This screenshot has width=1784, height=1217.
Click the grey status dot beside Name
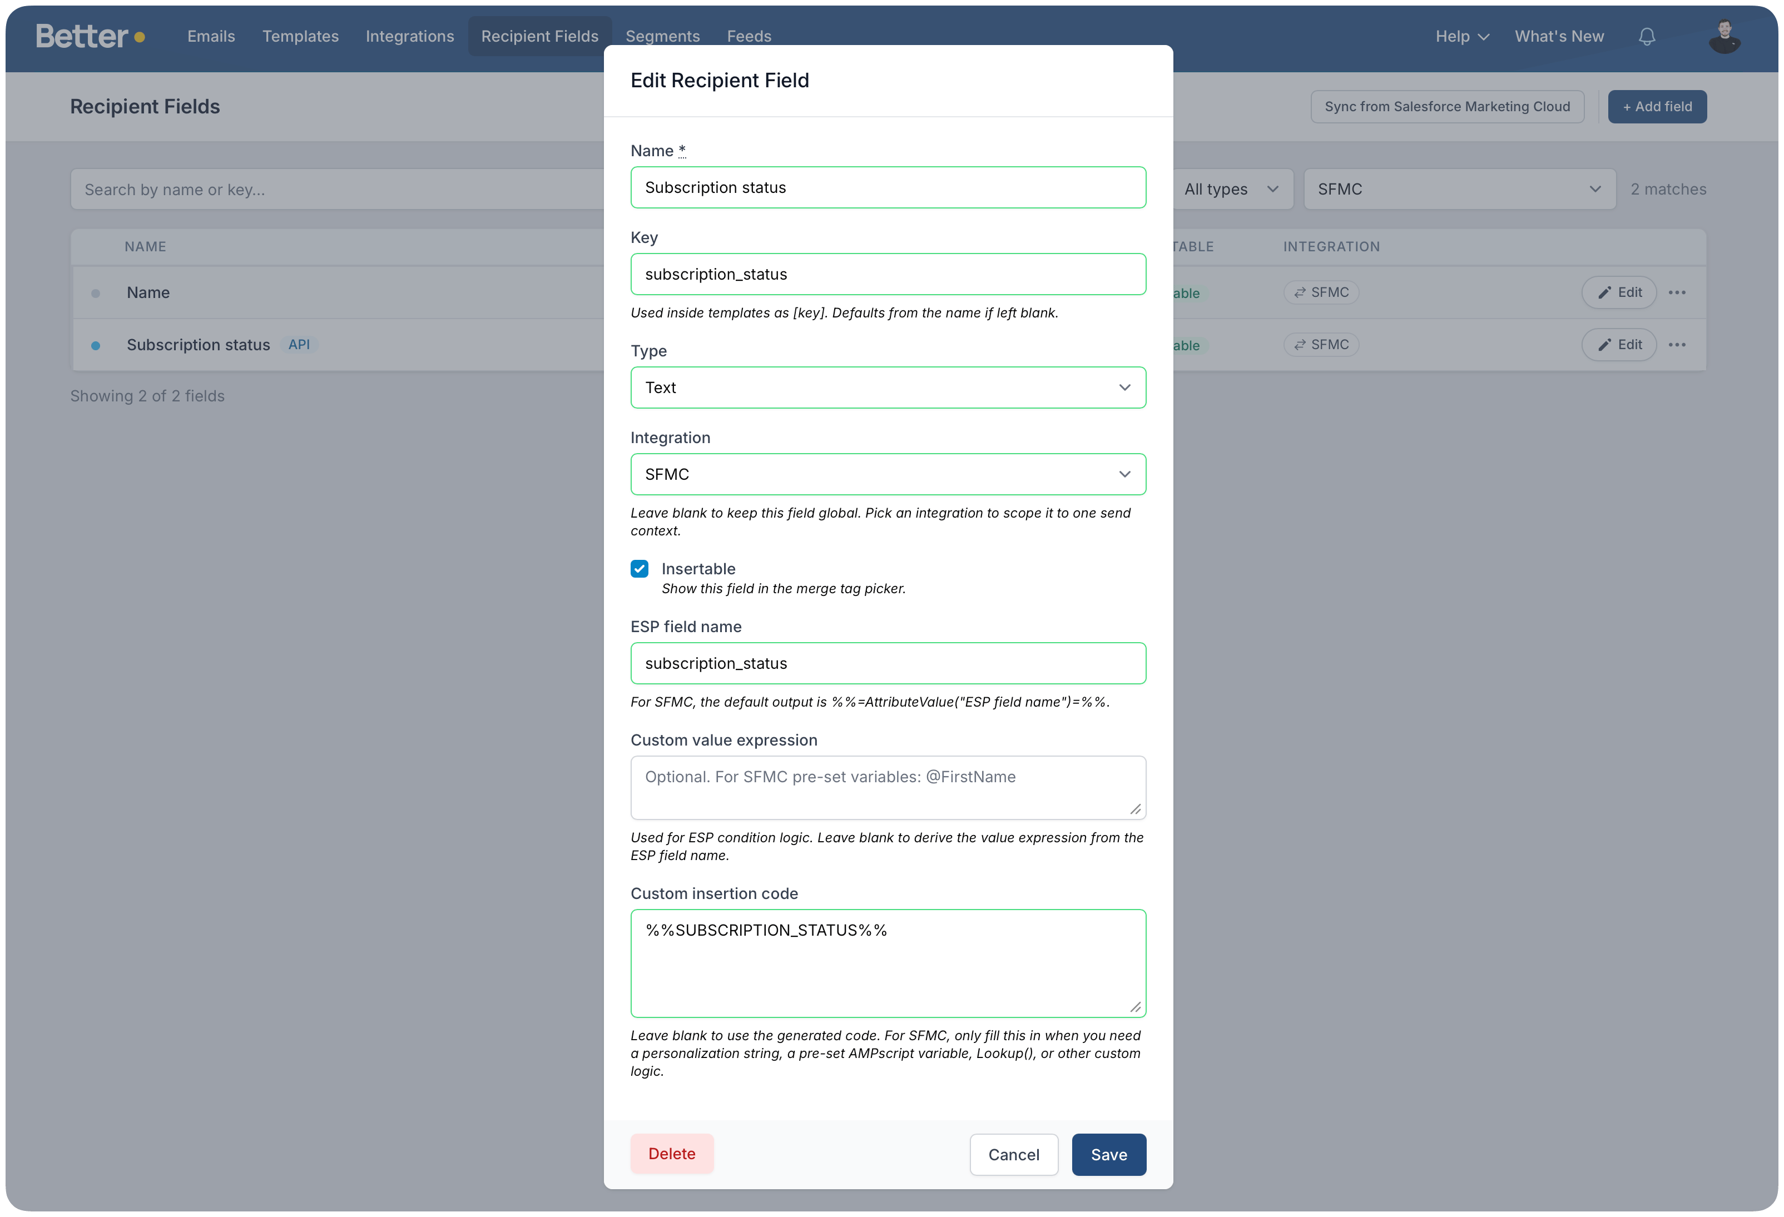click(95, 293)
